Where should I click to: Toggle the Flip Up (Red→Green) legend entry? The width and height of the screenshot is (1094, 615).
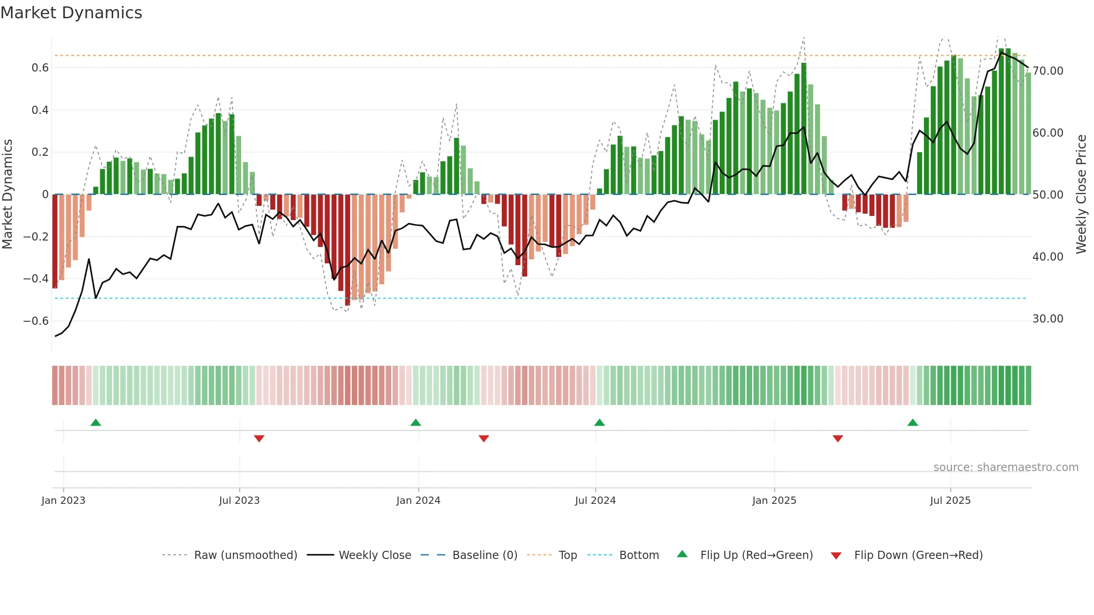coord(745,555)
